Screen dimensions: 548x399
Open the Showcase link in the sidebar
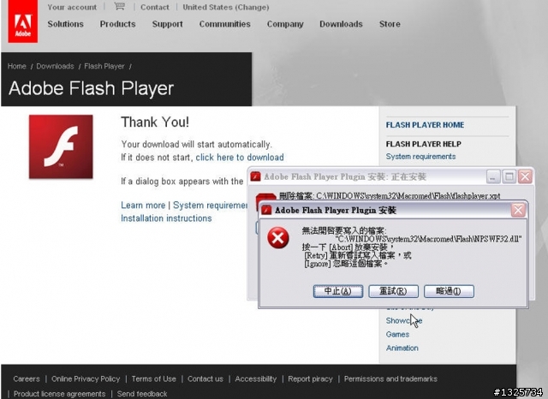404,320
